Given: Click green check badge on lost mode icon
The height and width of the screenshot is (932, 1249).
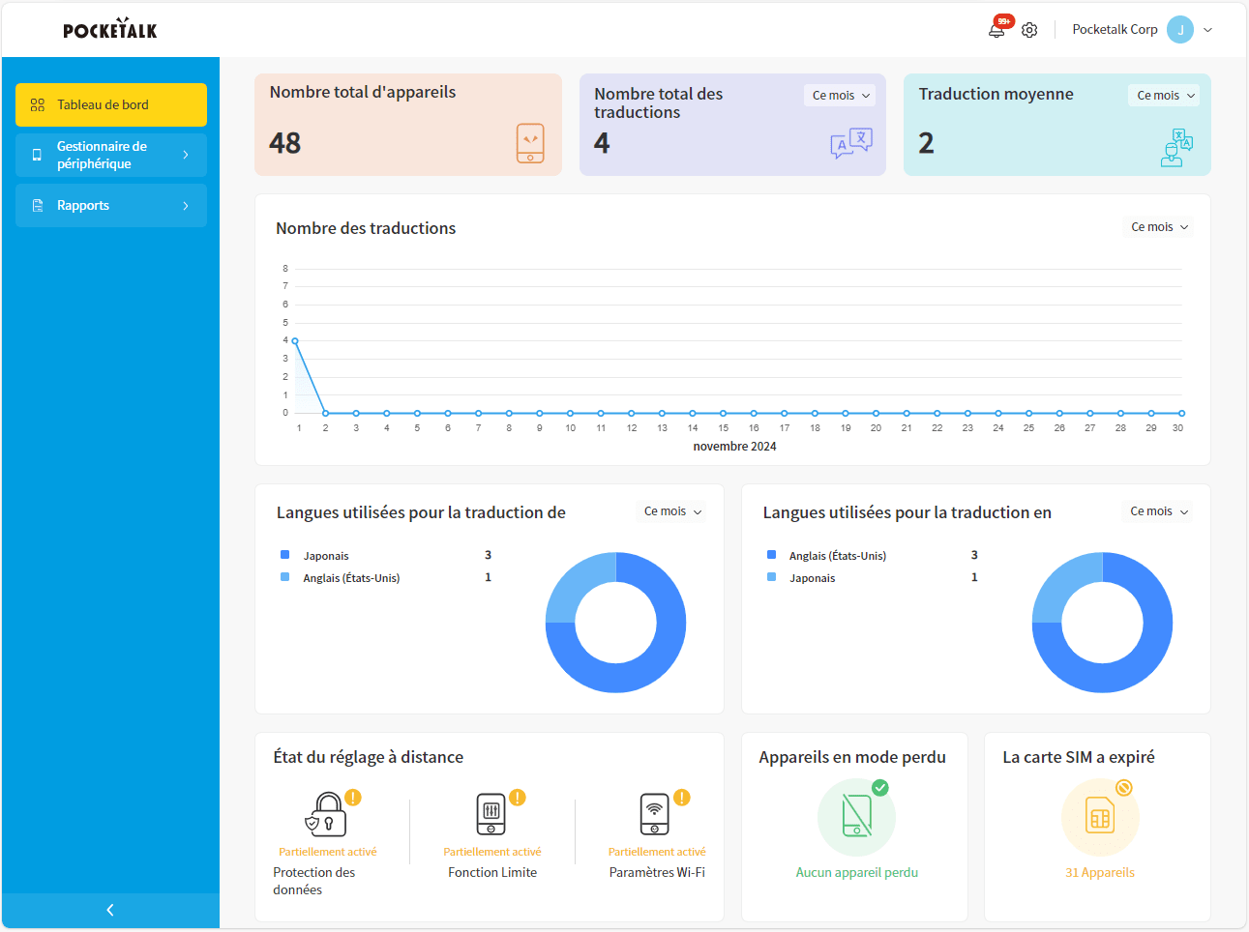Looking at the screenshot, I should point(880,788).
